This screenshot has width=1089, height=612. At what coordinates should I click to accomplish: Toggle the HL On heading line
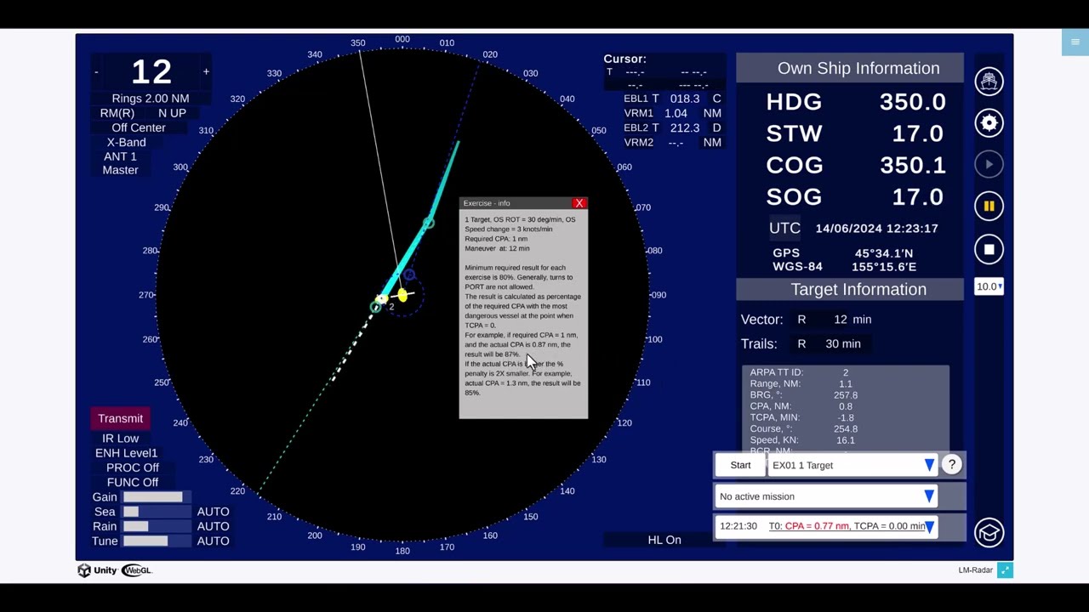(664, 540)
